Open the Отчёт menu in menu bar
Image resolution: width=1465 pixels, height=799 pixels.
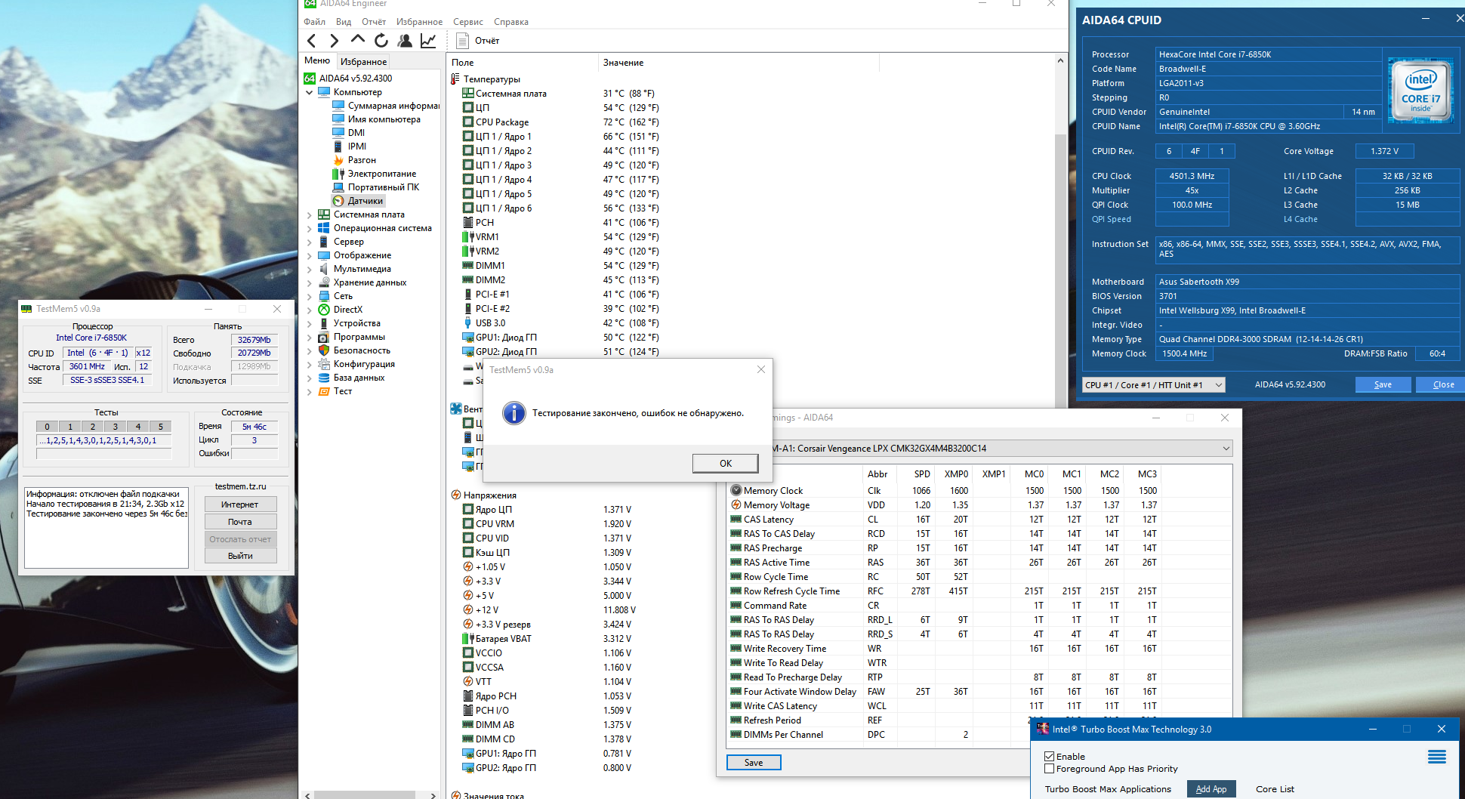pyautogui.click(x=374, y=22)
